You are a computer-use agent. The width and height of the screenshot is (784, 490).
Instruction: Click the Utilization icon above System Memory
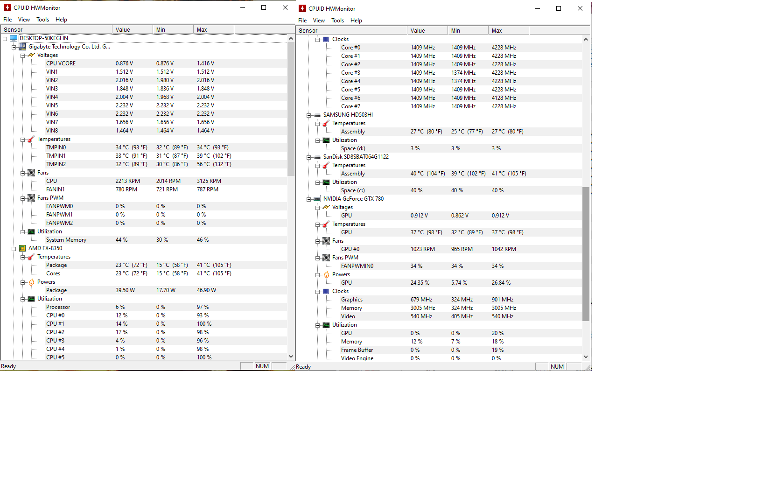(31, 231)
